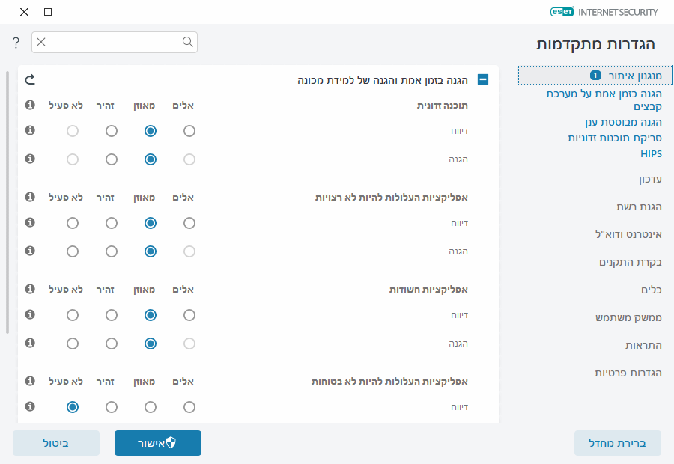This screenshot has width=674, height=464.
Task: Clear the search box with the X icon
Action: 41,43
